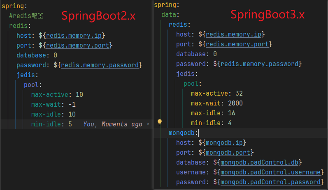Click the 'port' key under mongodb

coord(184,153)
